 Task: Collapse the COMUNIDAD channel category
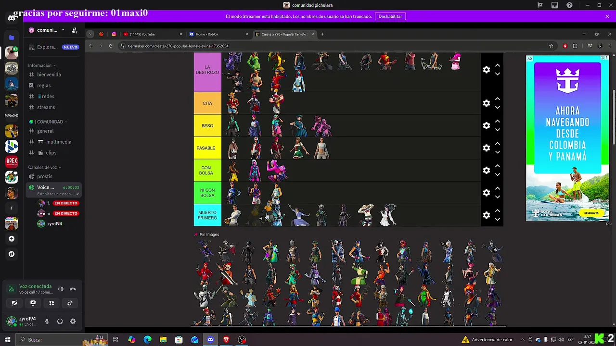click(x=48, y=122)
